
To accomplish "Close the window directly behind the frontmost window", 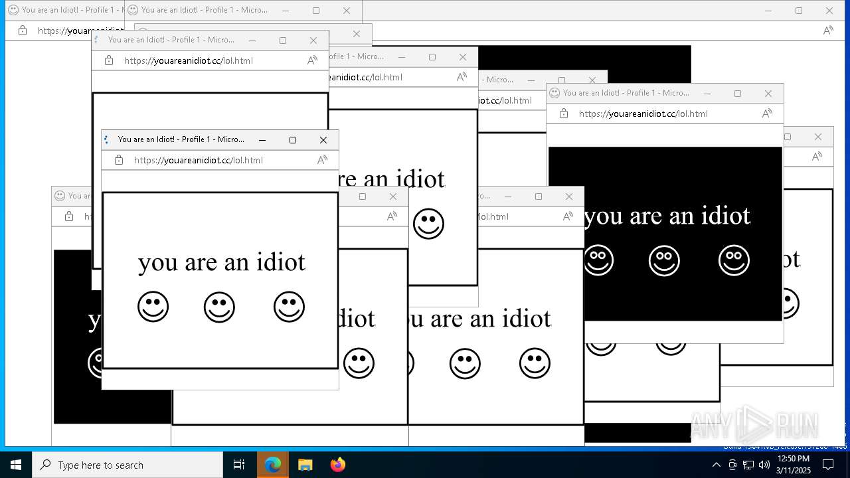I will [x=313, y=40].
